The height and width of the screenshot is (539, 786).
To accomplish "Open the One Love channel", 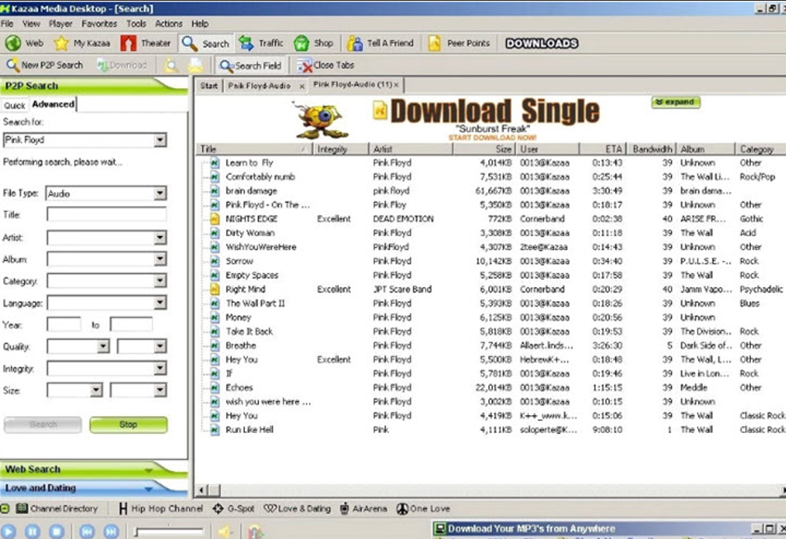I will tap(423, 508).
